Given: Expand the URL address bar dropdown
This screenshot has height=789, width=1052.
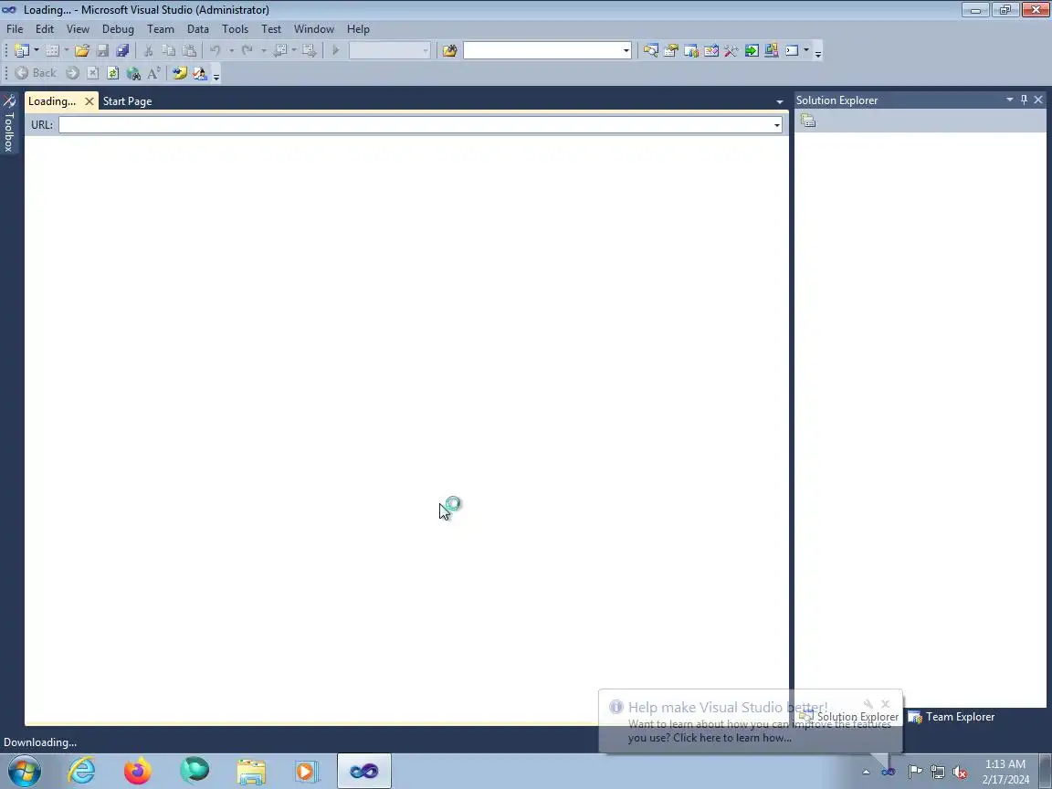Looking at the screenshot, I should (777, 125).
